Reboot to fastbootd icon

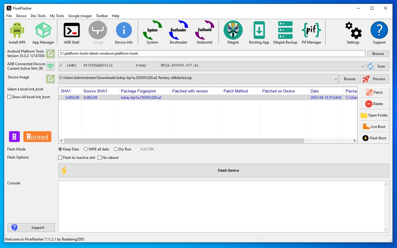[x=204, y=33]
